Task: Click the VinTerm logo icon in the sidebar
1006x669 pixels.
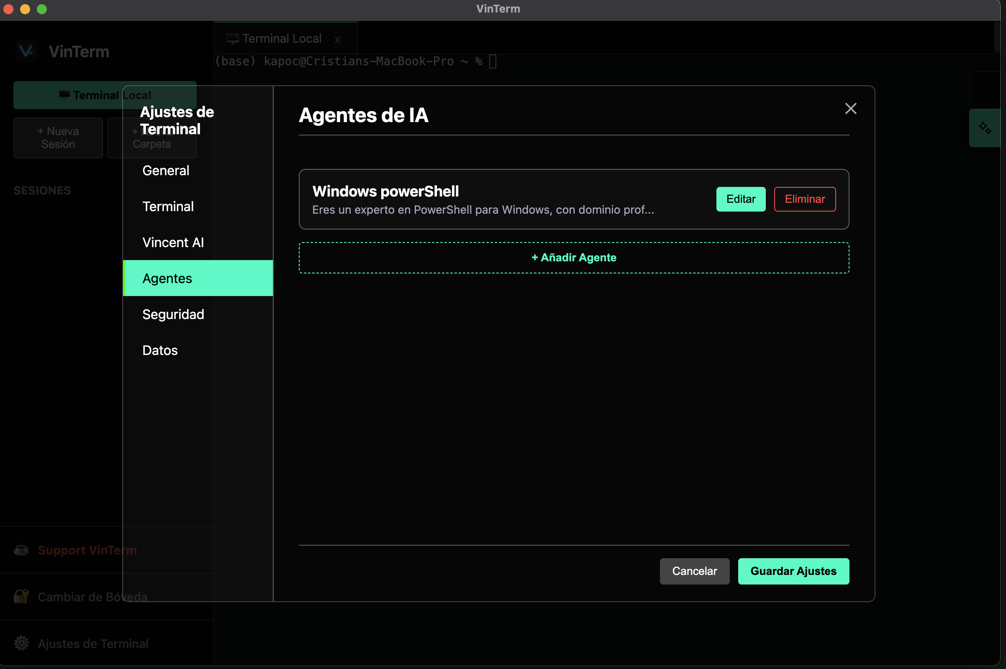Action: pos(26,51)
